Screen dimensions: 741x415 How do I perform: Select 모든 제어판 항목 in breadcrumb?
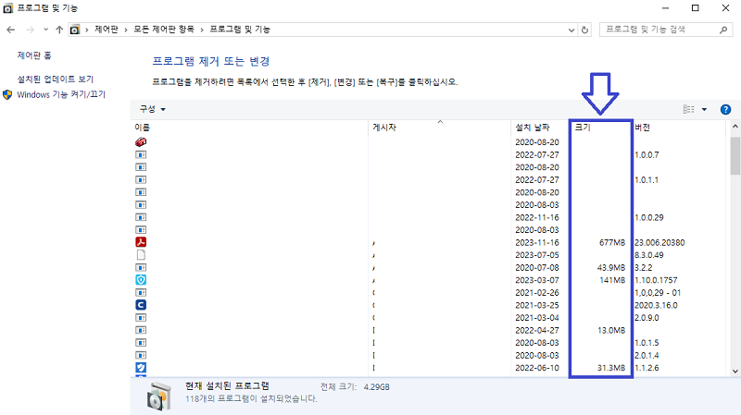pyautogui.click(x=164, y=30)
